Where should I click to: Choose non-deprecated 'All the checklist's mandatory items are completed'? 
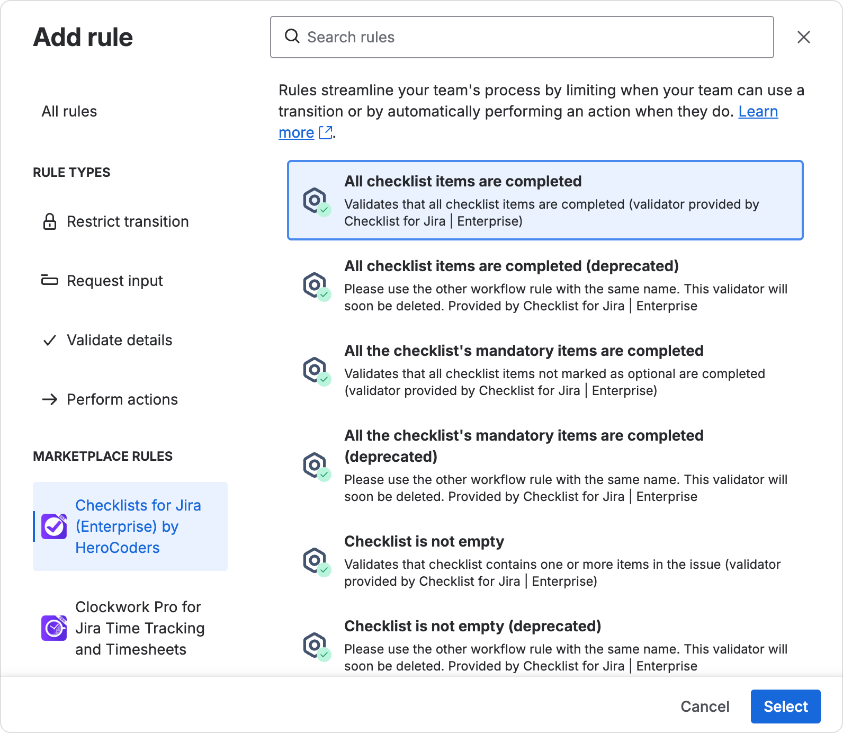(x=545, y=370)
